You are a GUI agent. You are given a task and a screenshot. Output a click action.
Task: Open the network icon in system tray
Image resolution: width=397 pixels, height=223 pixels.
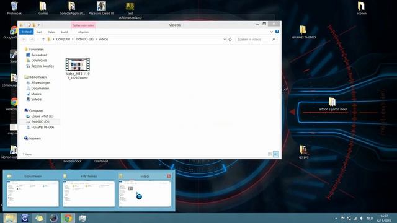(355, 218)
